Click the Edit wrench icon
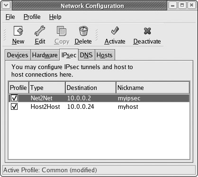198x177 pixels. 40,31
